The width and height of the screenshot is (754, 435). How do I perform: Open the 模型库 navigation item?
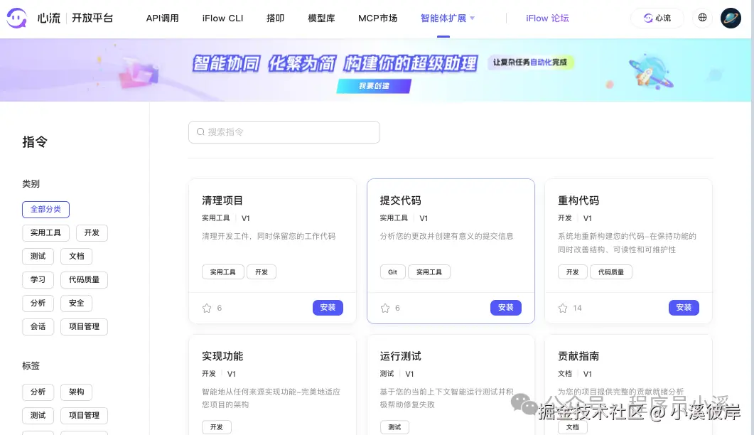pyautogui.click(x=321, y=18)
